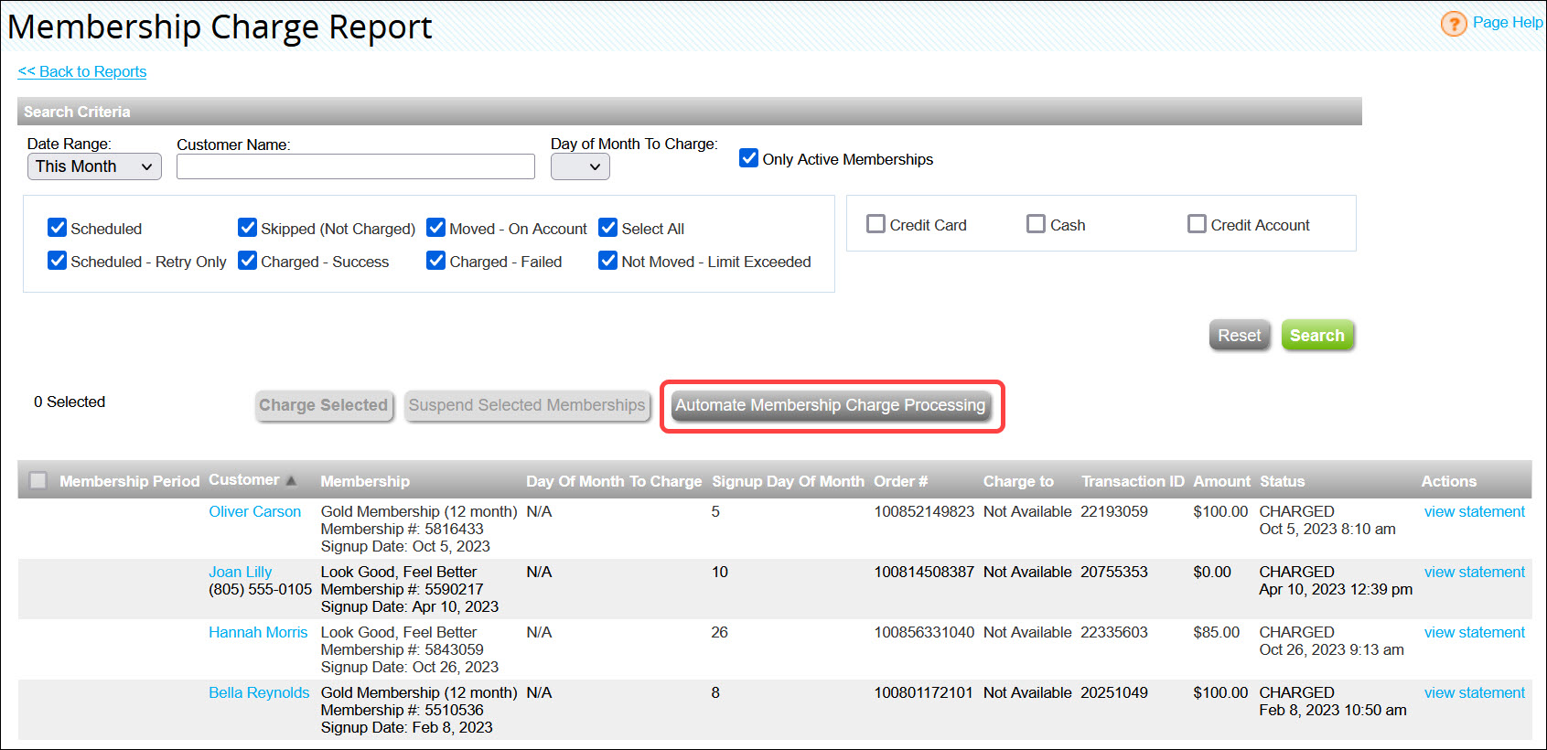
Task: Open Bella Reynolds customer link
Action: 259,692
